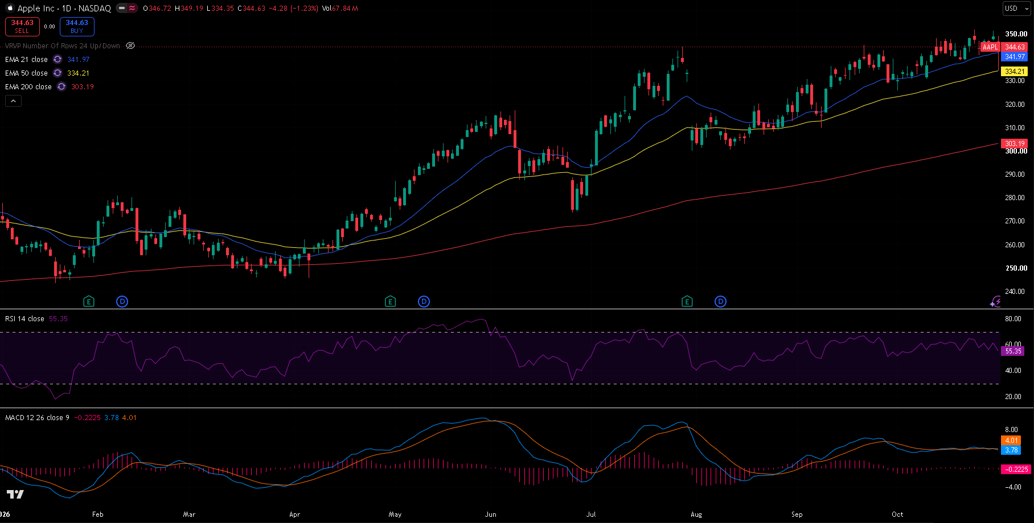The width and height of the screenshot is (1034, 523).
Task: Click the pink -0.2225 histogram axis label
Action: pos(1016,469)
